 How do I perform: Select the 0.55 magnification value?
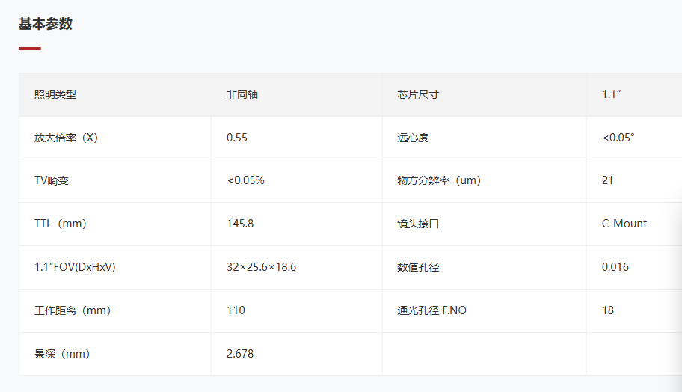point(237,138)
